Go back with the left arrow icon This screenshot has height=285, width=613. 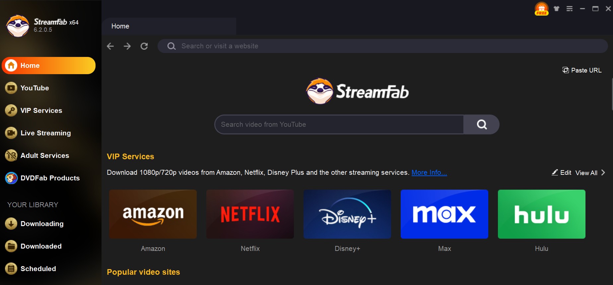[x=110, y=46]
